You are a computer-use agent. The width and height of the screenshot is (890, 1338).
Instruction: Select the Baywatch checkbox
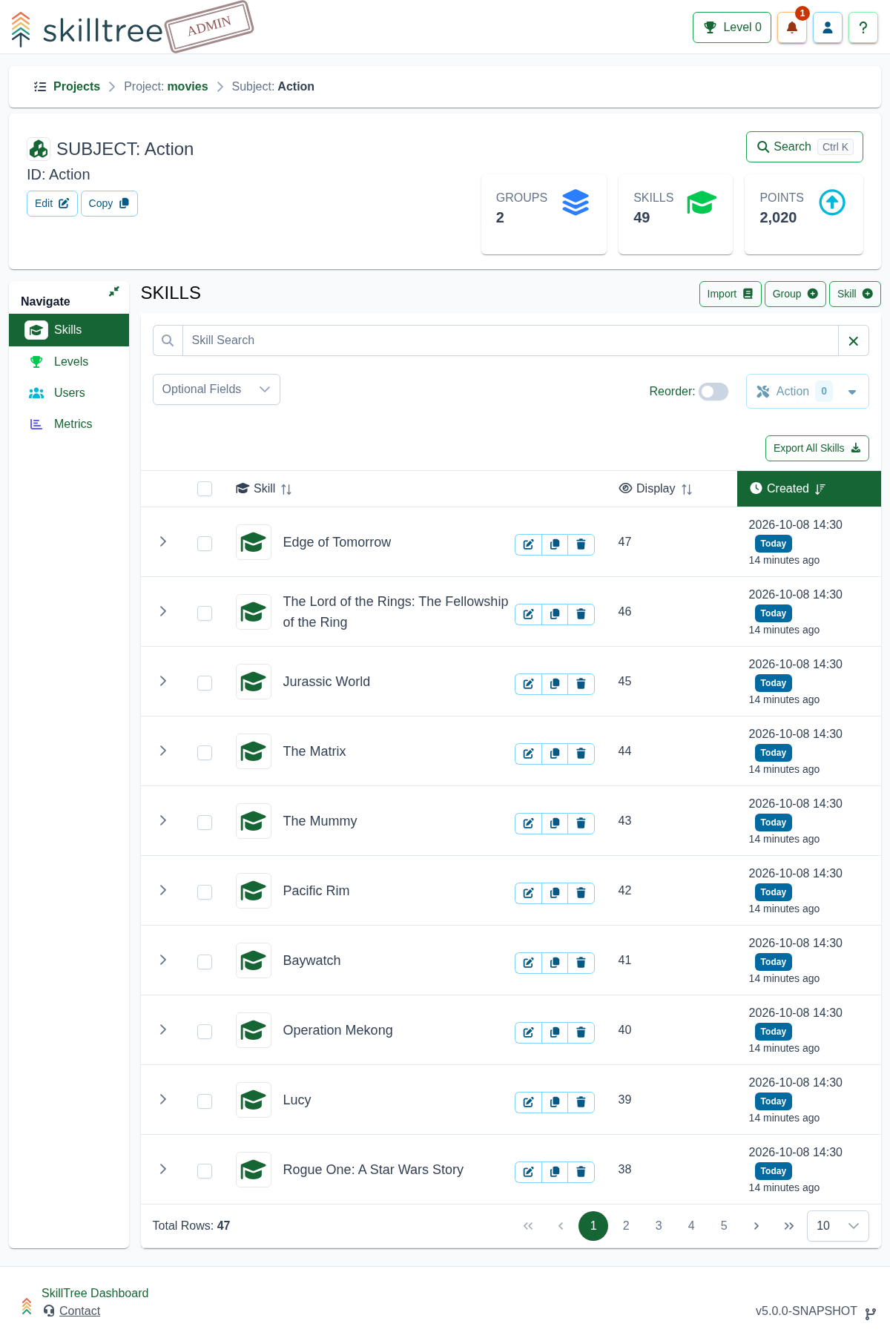pyautogui.click(x=205, y=962)
